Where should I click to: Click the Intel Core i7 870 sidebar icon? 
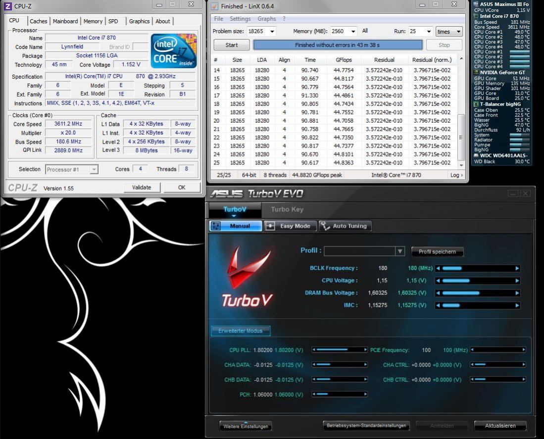[x=476, y=16]
